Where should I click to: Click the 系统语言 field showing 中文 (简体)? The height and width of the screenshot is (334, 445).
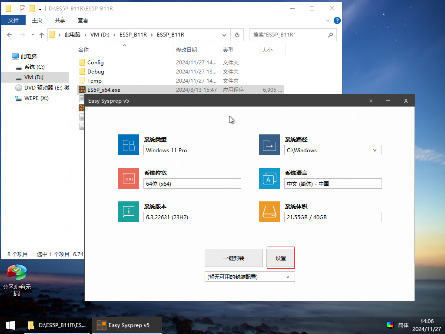[333, 184]
